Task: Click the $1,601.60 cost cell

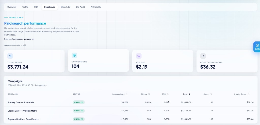Action: 186,119
